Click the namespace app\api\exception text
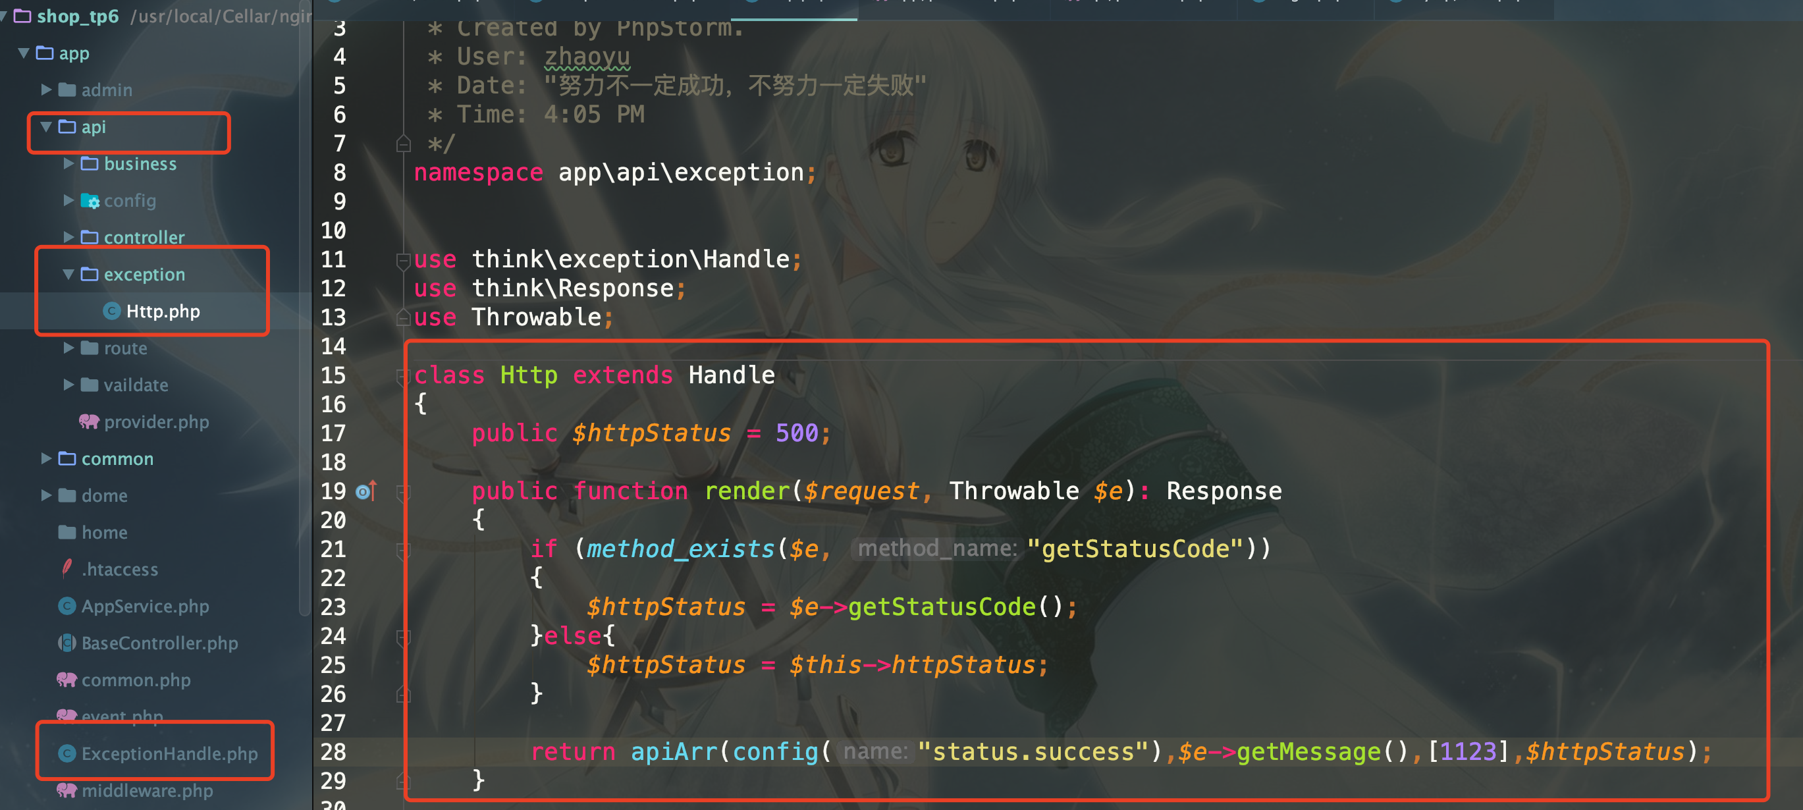 tap(615, 173)
